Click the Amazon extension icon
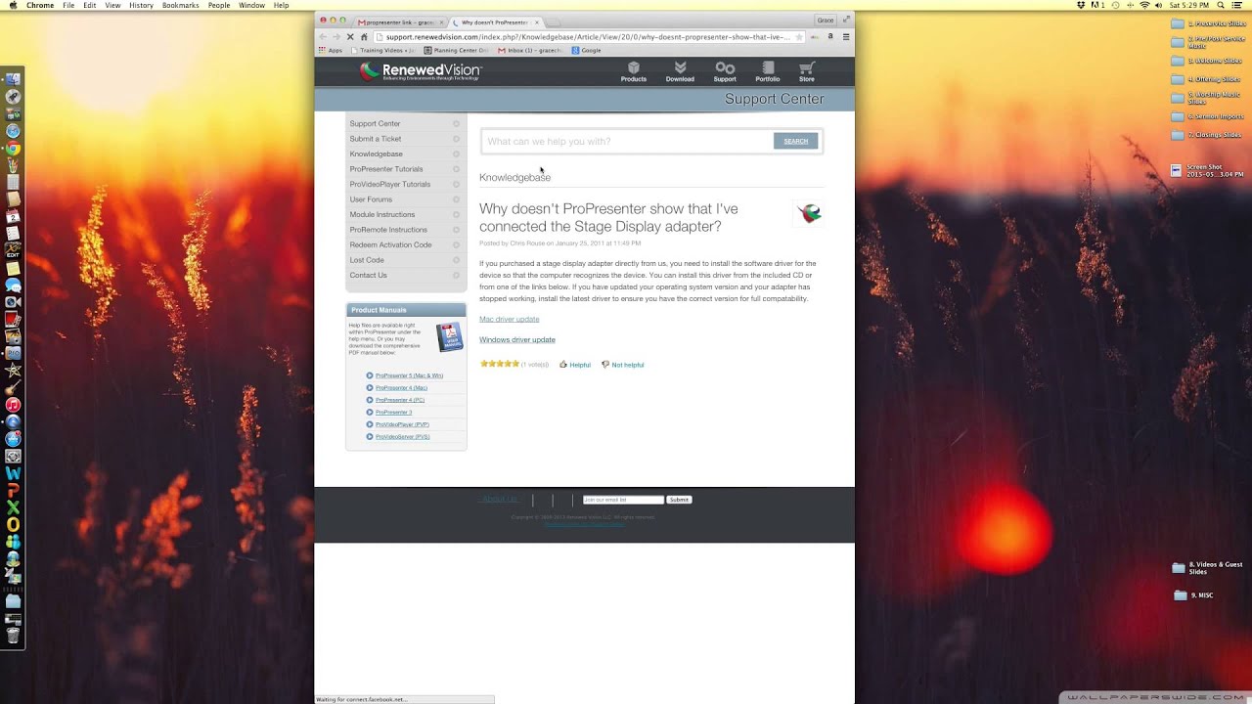1252x704 pixels. (830, 37)
